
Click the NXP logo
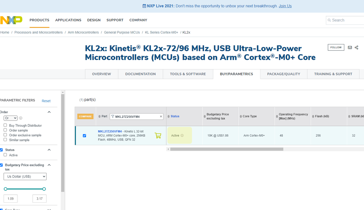click(x=11, y=20)
